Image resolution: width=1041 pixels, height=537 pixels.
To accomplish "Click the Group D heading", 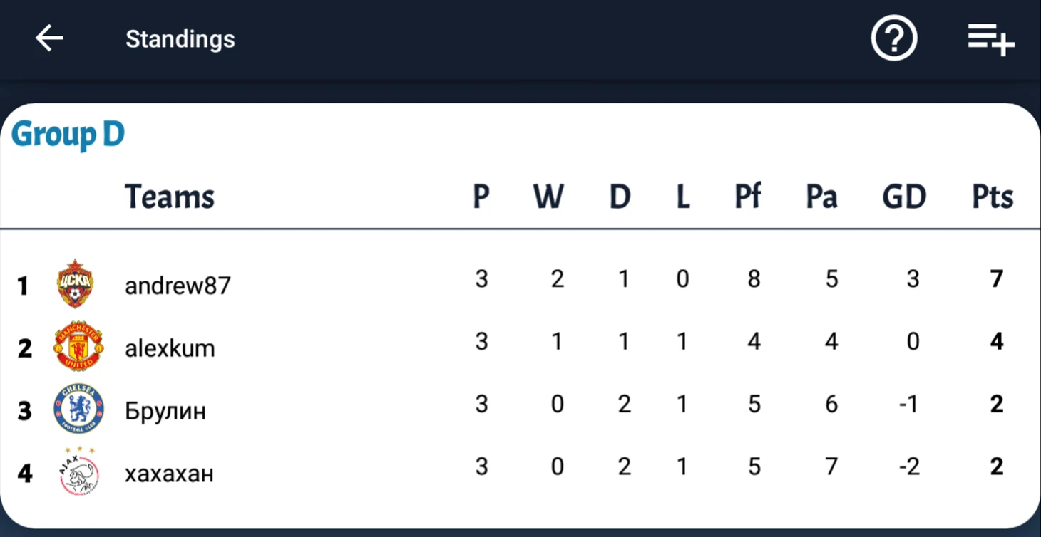I will 68,135.
